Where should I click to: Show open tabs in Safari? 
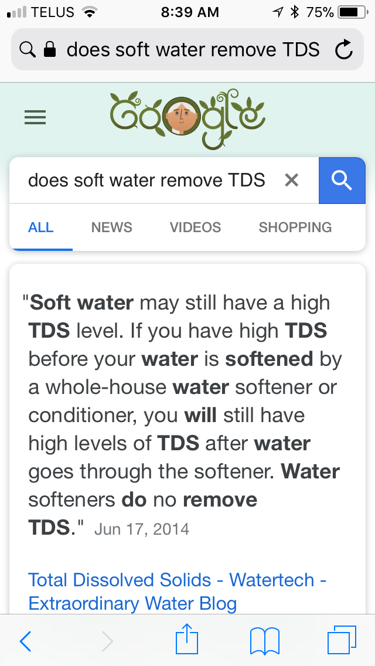341,640
